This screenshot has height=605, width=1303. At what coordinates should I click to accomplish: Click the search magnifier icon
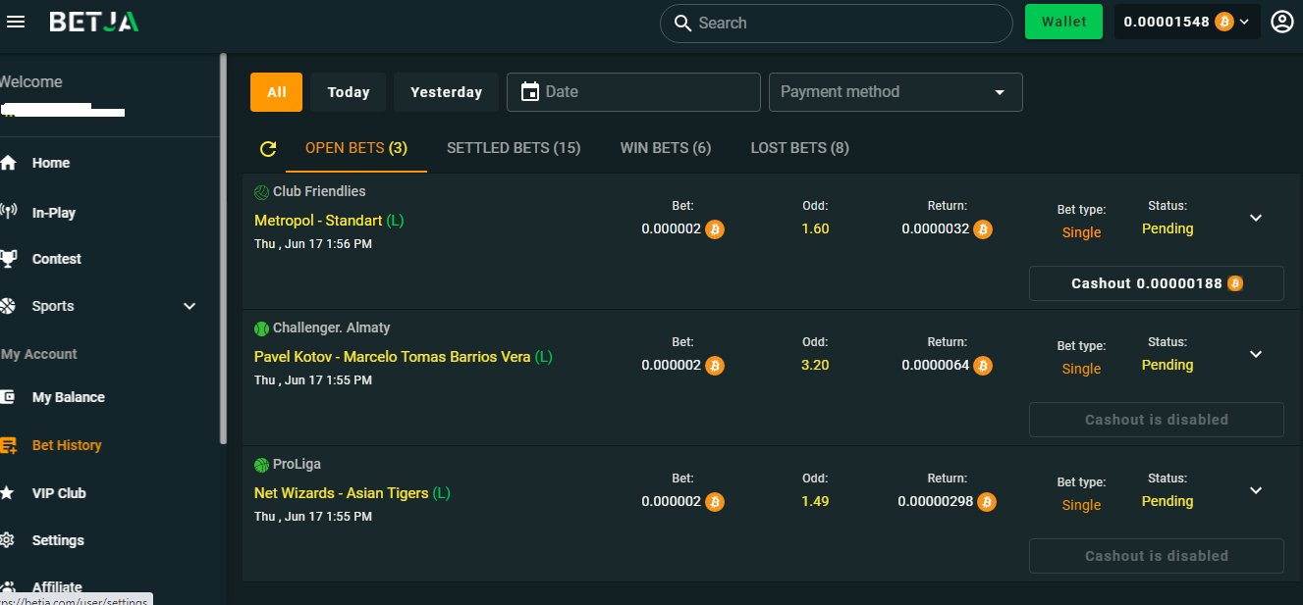(x=682, y=24)
